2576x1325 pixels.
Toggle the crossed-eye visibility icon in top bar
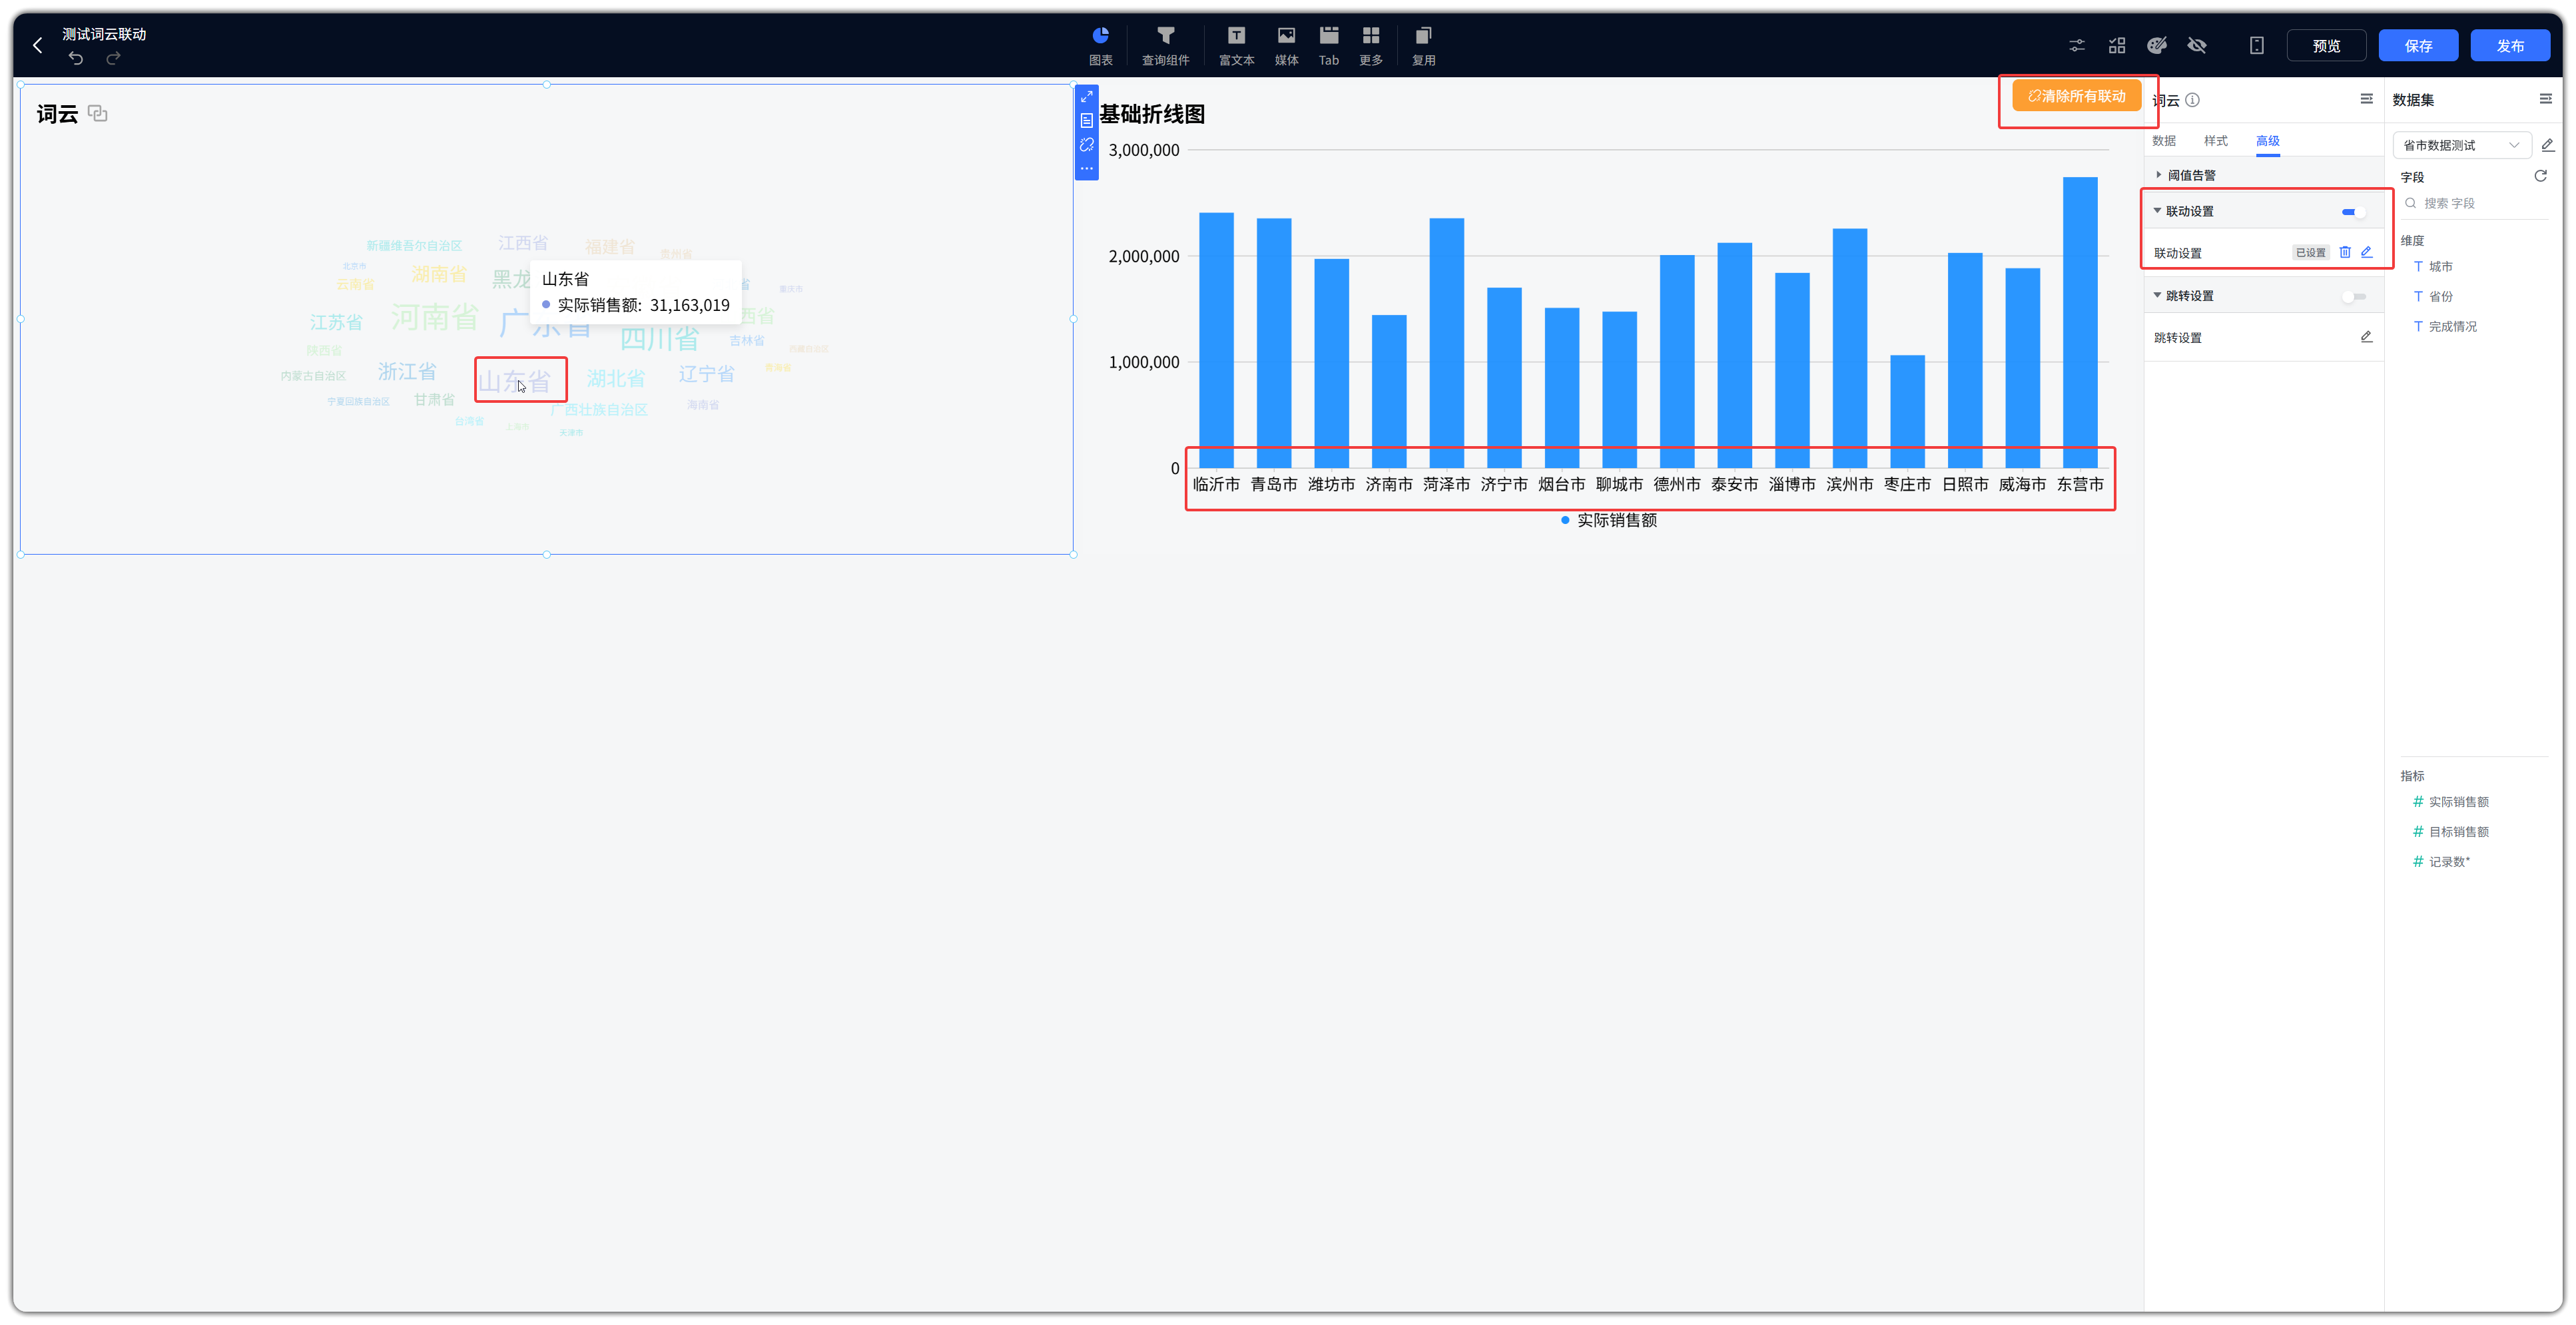[2197, 45]
